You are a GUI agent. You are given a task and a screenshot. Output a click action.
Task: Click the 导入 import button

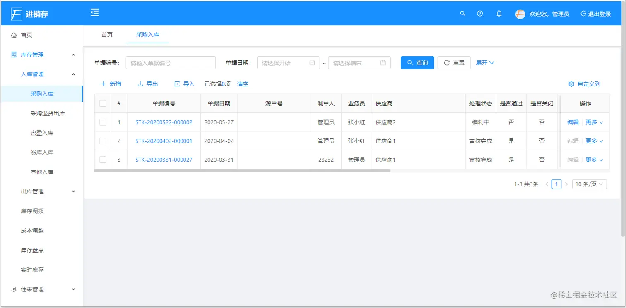(x=184, y=84)
